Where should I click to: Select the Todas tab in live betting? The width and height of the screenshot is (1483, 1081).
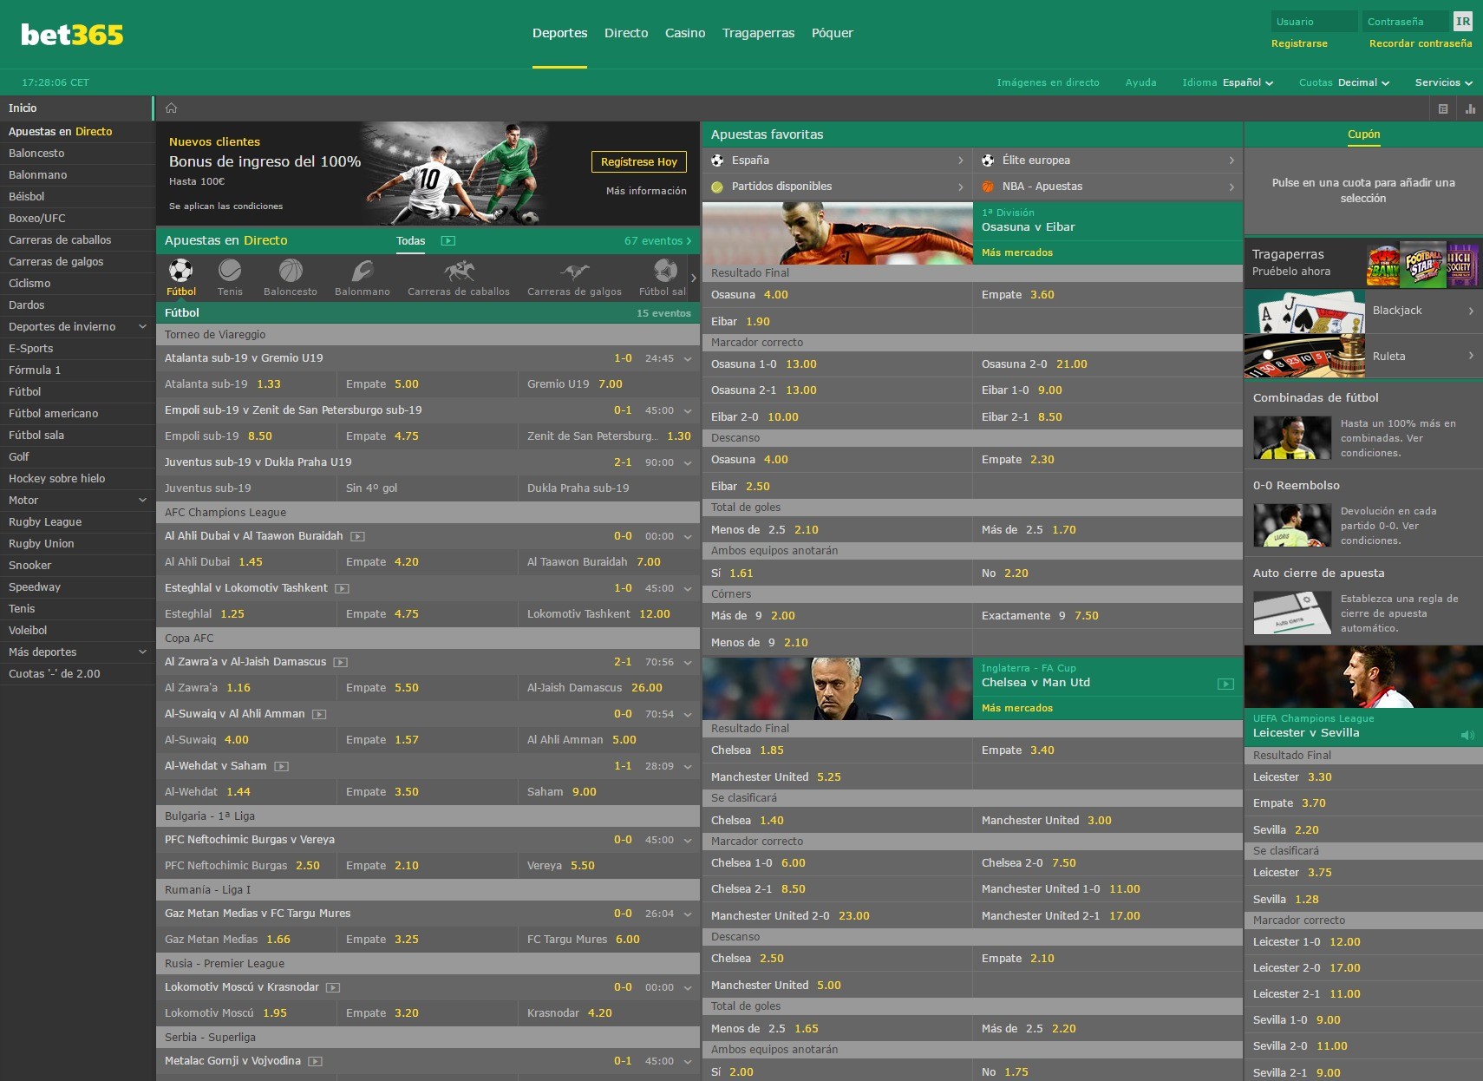(411, 241)
